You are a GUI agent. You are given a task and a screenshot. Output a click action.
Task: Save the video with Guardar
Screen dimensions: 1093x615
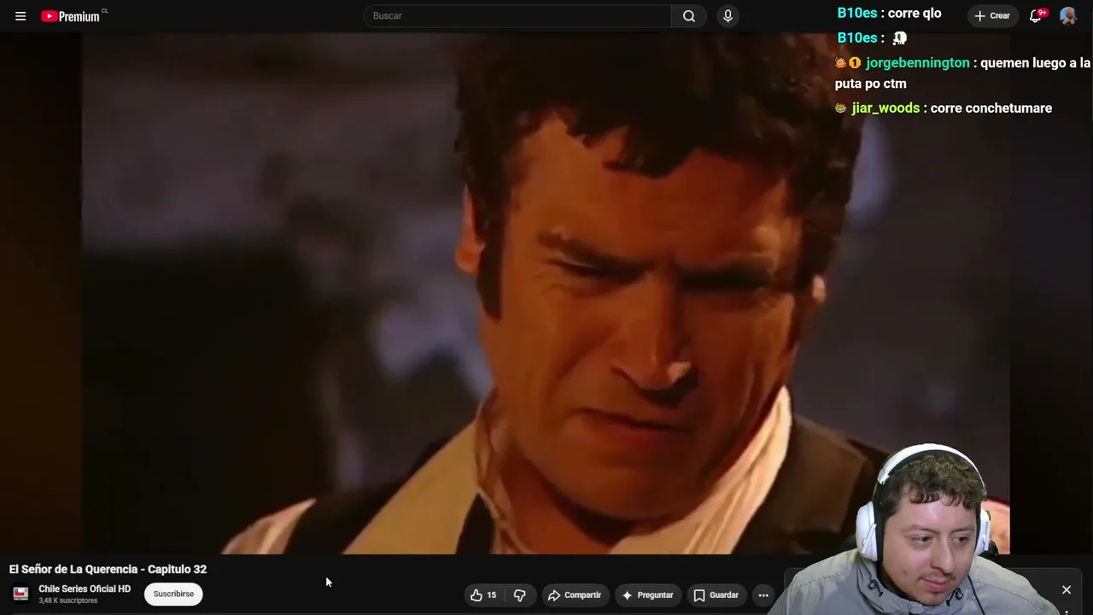click(x=716, y=595)
